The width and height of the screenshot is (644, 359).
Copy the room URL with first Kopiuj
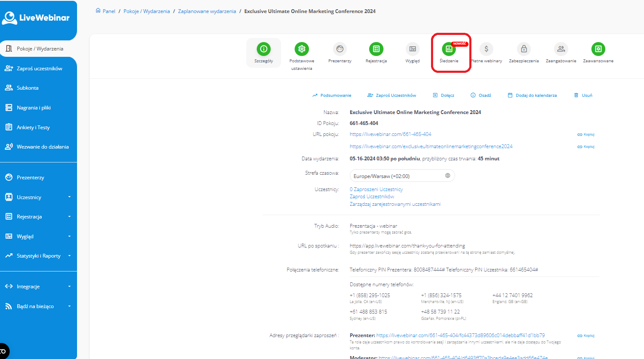click(586, 135)
